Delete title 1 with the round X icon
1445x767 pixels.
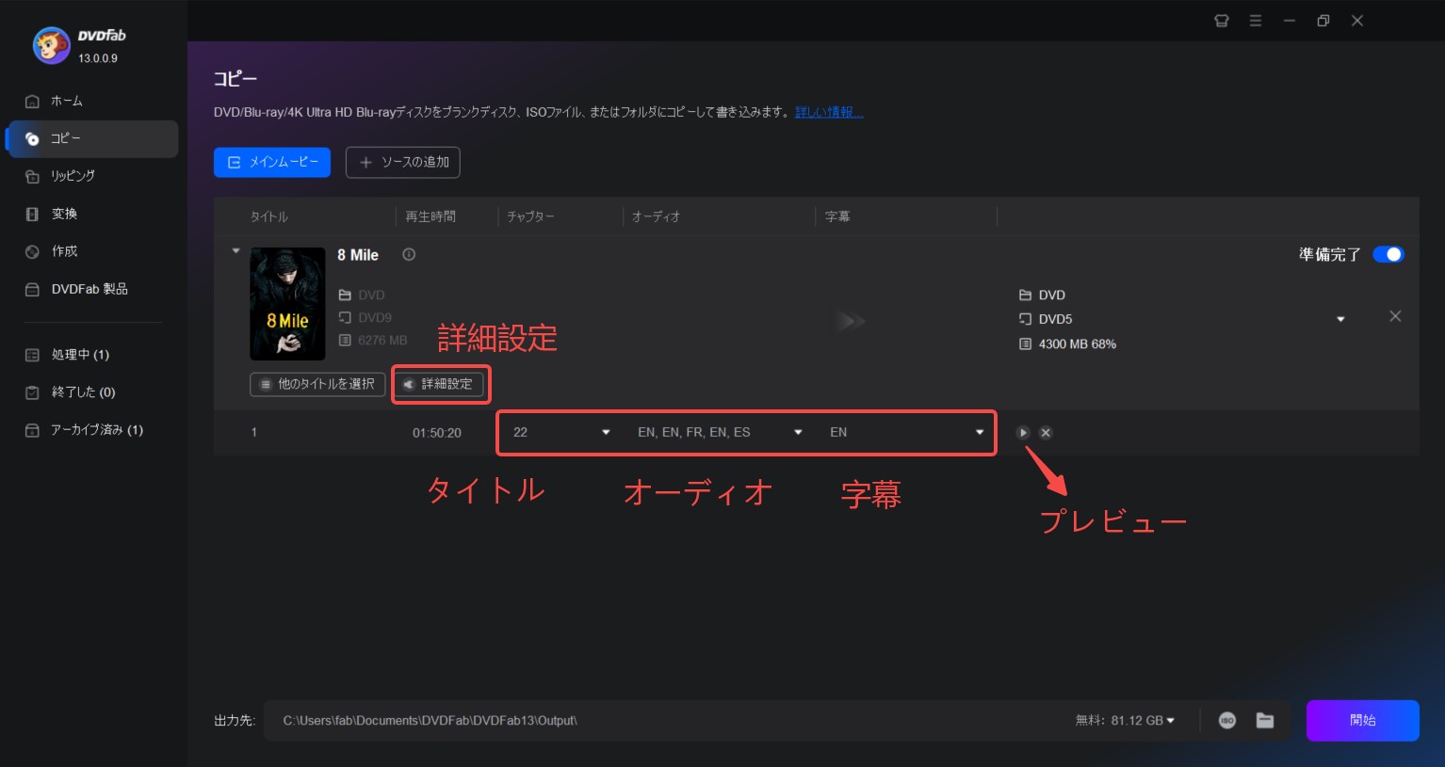click(1046, 433)
